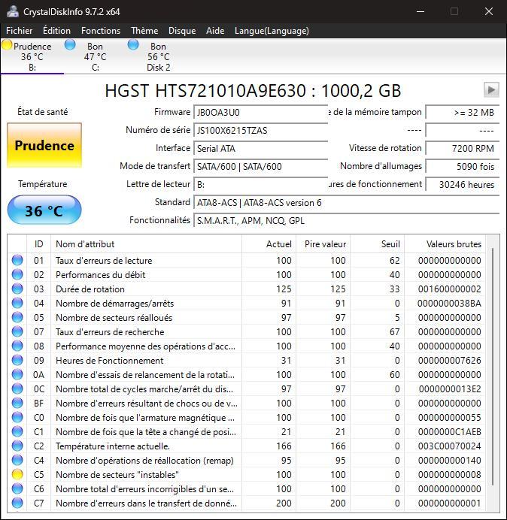Open the Édition menu
The height and width of the screenshot is (520, 507).
pos(56,31)
